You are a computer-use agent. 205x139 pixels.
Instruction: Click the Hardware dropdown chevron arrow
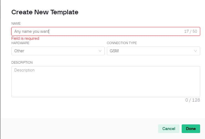click(100, 51)
